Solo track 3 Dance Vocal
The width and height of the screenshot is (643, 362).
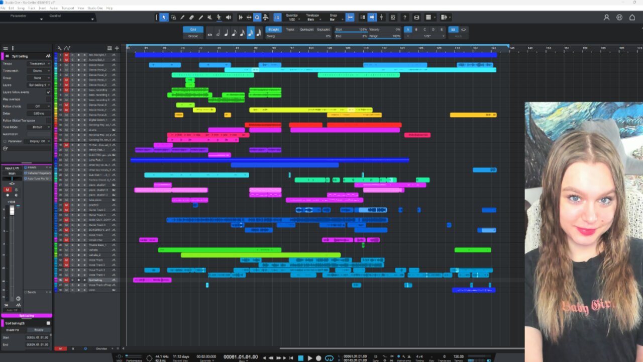(x=72, y=64)
